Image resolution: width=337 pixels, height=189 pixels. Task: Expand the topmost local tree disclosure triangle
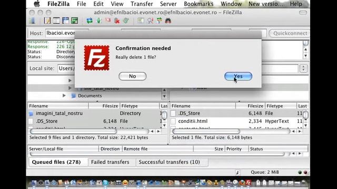70,80
